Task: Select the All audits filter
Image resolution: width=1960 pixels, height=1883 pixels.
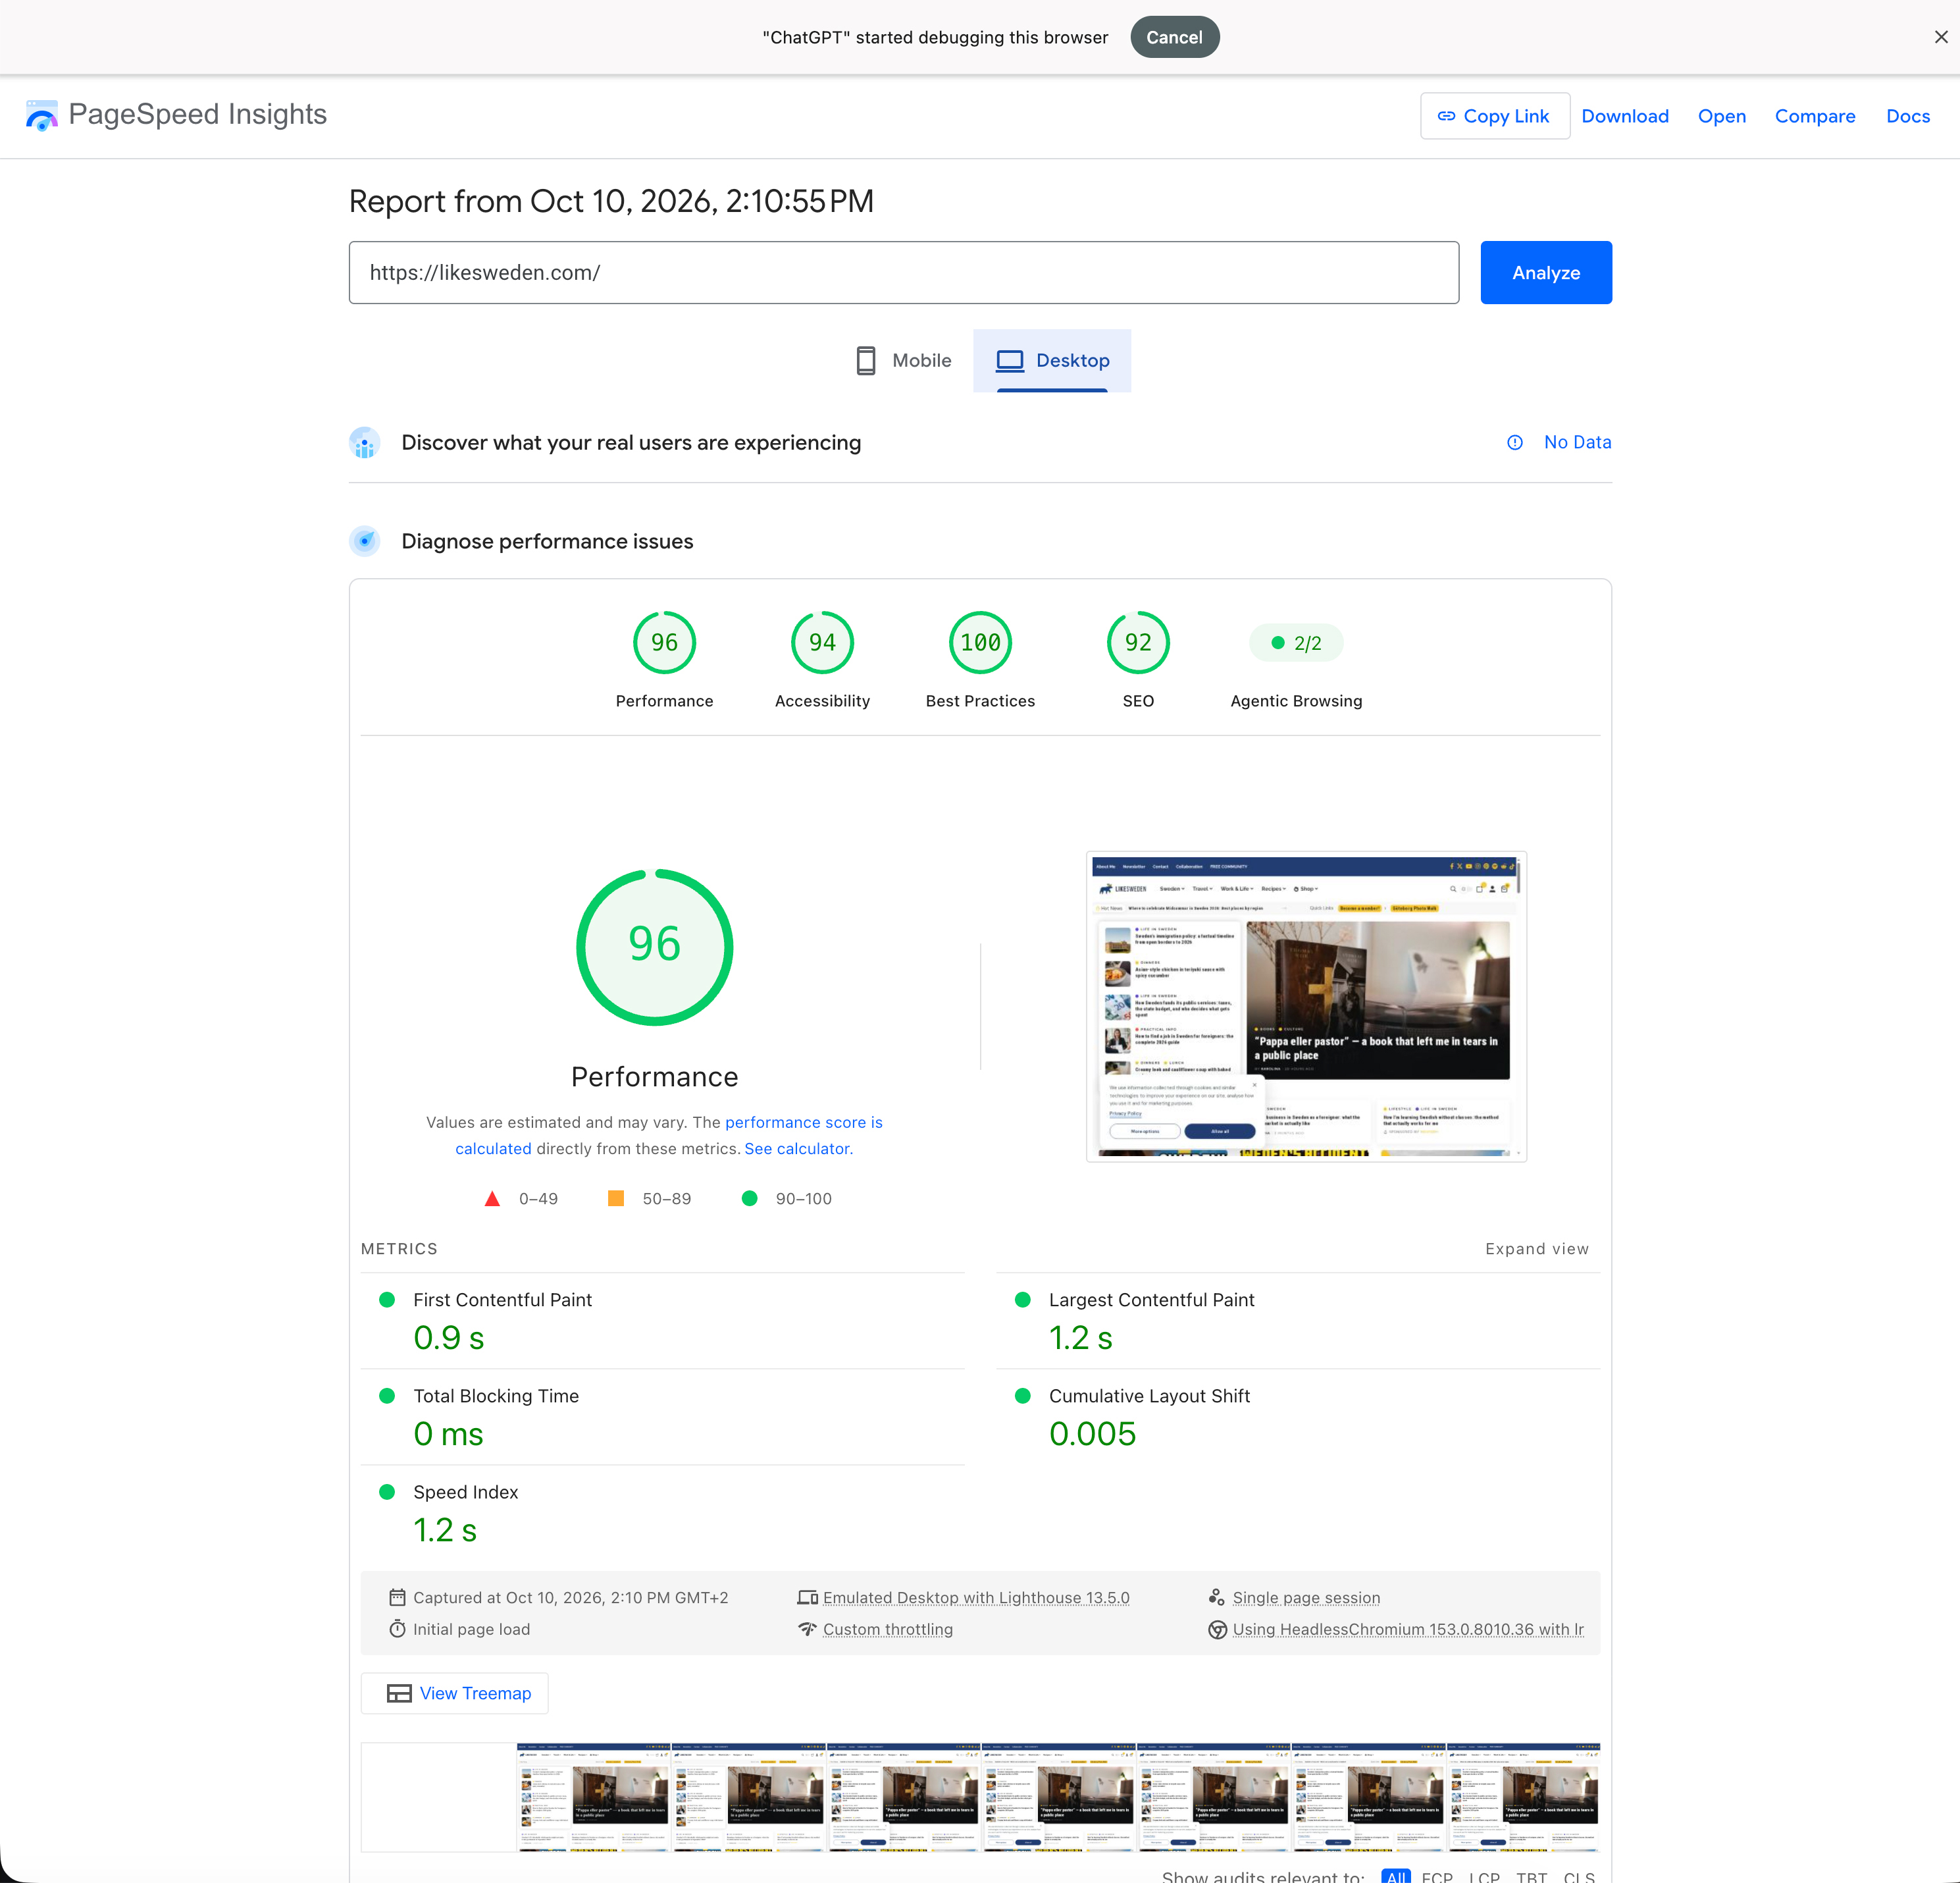Action: [1396, 1876]
